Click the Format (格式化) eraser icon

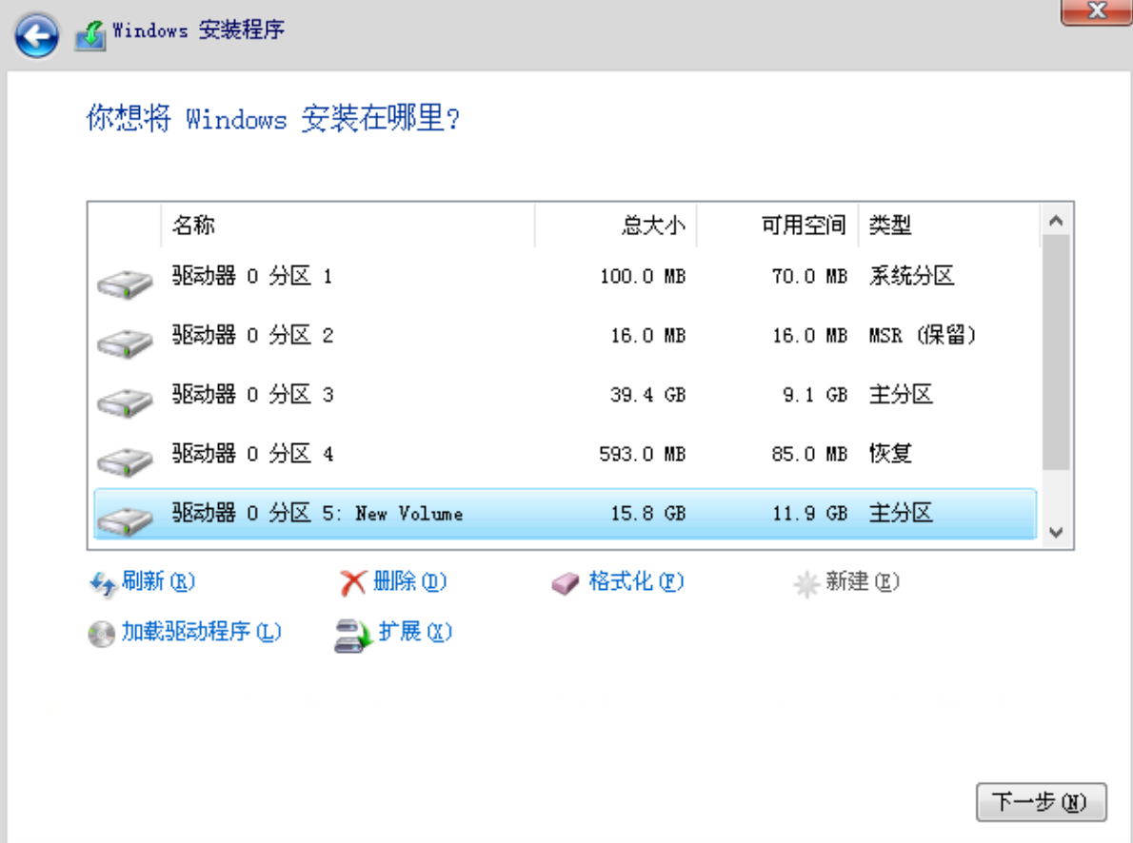coord(566,583)
